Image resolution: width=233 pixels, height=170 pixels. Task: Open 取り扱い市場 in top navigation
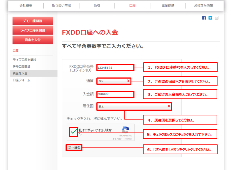click(x=61, y=6)
